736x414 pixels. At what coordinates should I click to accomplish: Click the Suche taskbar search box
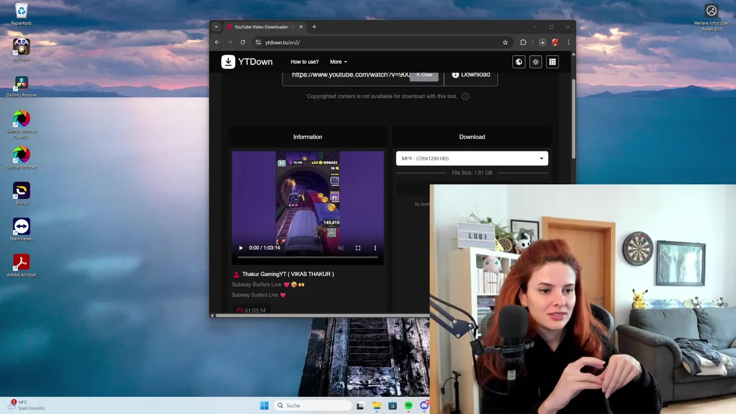point(313,405)
